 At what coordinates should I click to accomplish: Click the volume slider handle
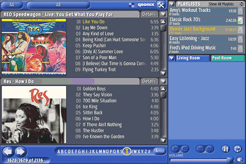[x=230, y=160]
